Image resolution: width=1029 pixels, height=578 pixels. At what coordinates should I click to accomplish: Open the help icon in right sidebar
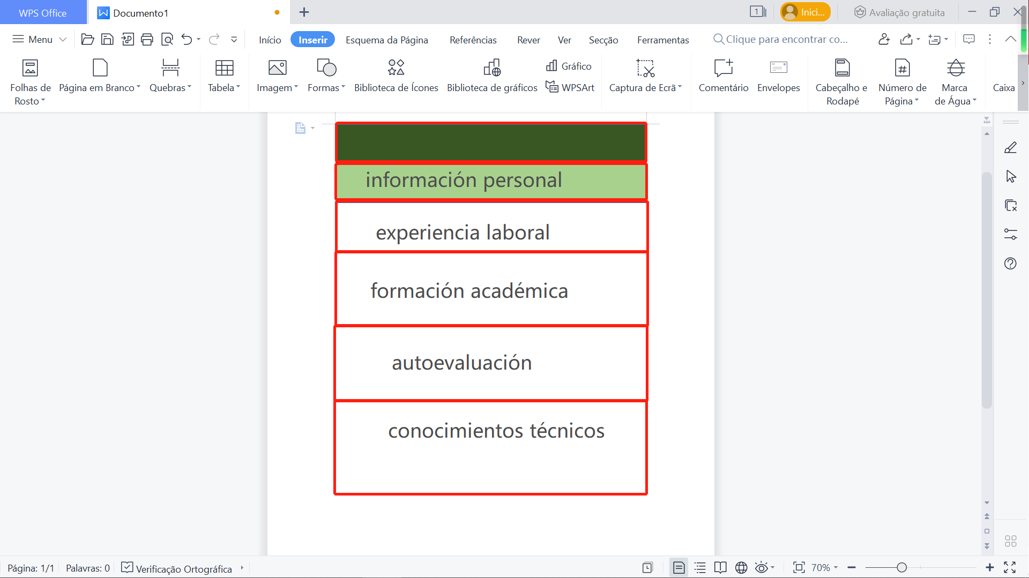pyautogui.click(x=1010, y=264)
